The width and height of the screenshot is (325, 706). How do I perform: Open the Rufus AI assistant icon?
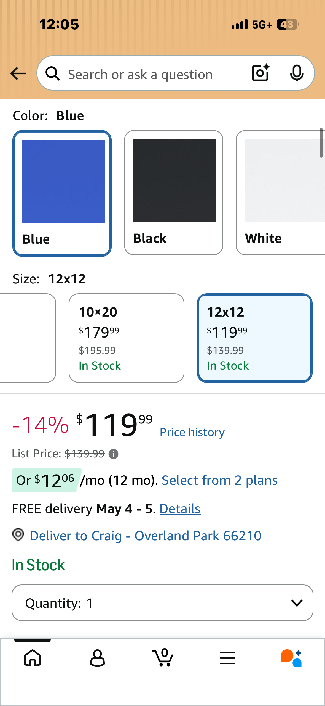pyautogui.click(x=292, y=658)
